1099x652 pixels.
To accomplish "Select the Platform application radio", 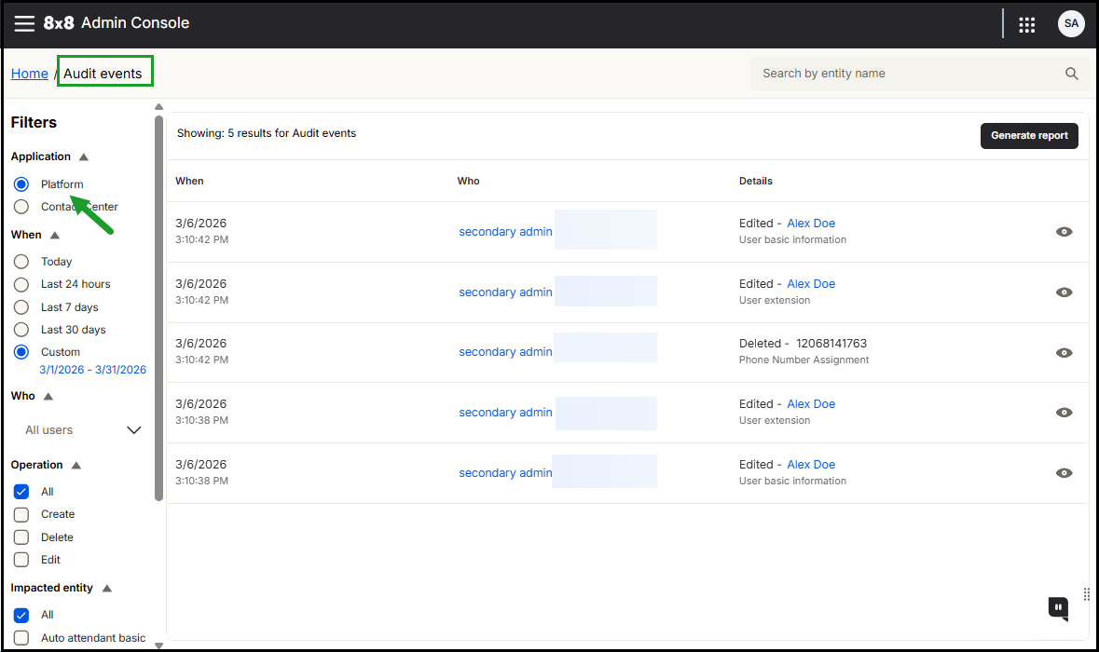I will [x=21, y=184].
